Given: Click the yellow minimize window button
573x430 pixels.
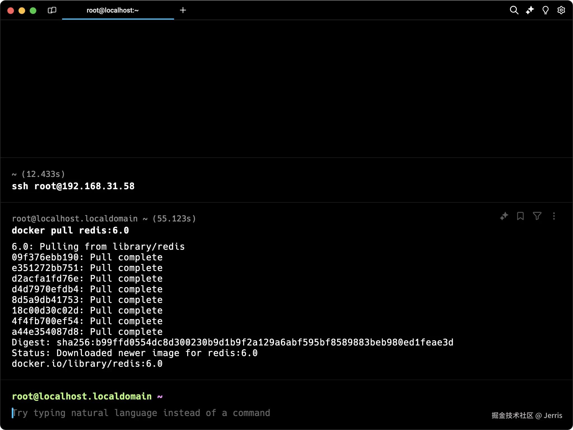Looking at the screenshot, I should click(x=22, y=11).
